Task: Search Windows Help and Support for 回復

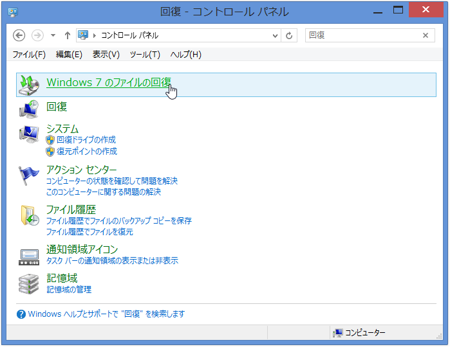Action: (106, 314)
